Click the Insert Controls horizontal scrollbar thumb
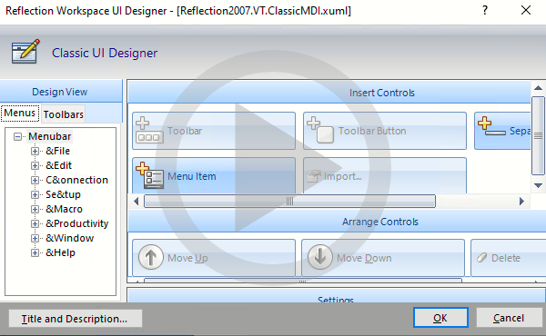546x336 pixels. point(289,202)
